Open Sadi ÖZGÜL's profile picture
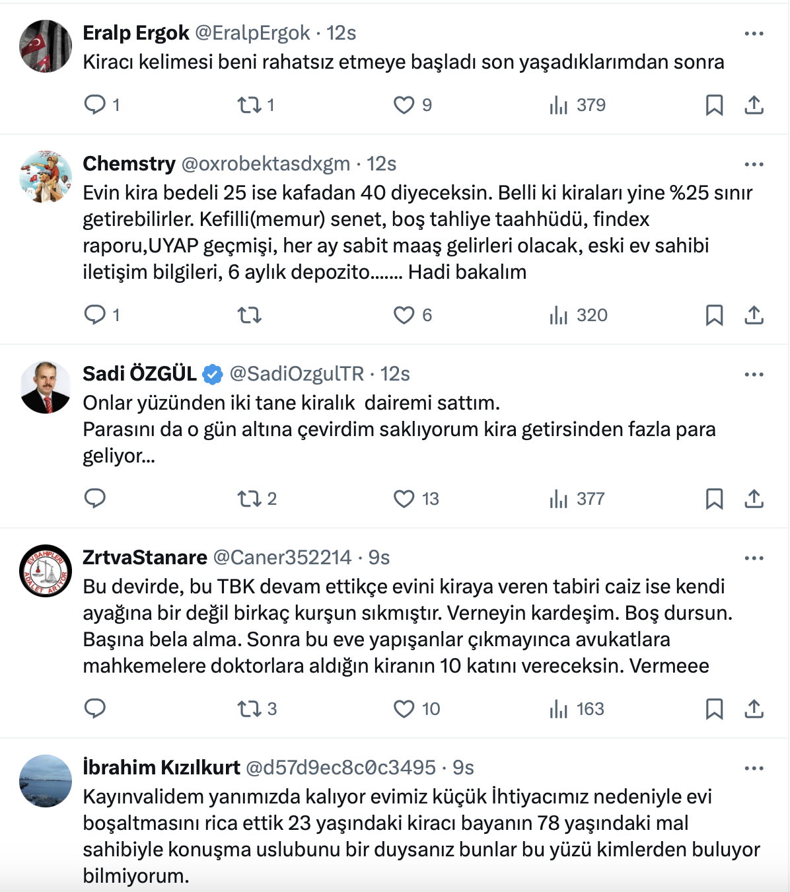This screenshot has width=790, height=892. [x=46, y=387]
